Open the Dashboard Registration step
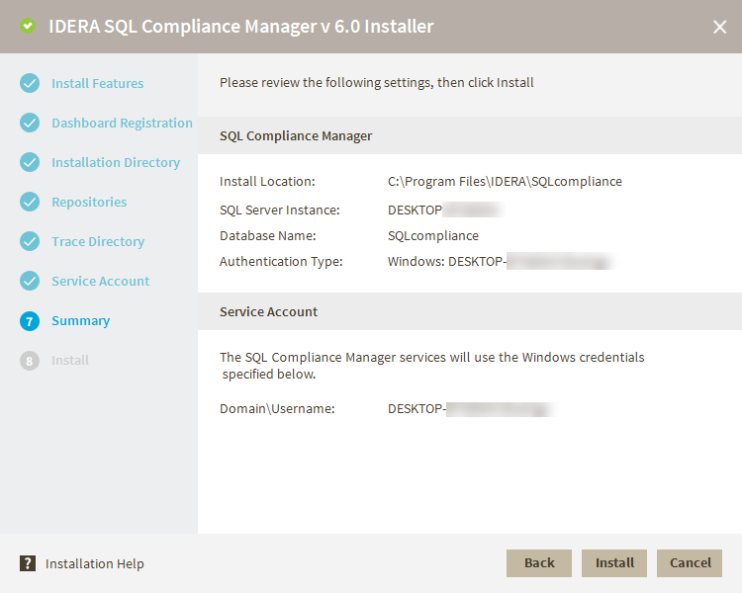 122,123
